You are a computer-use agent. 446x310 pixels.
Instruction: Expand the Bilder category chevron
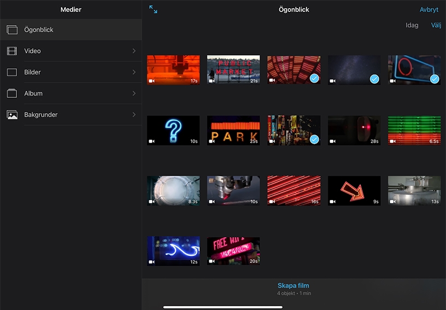click(x=134, y=72)
